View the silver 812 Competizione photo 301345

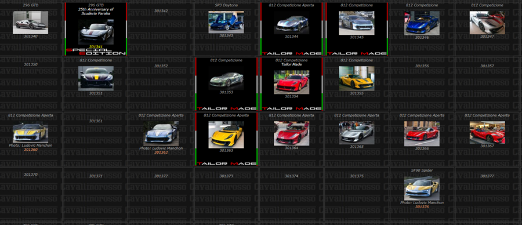[x=357, y=23]
